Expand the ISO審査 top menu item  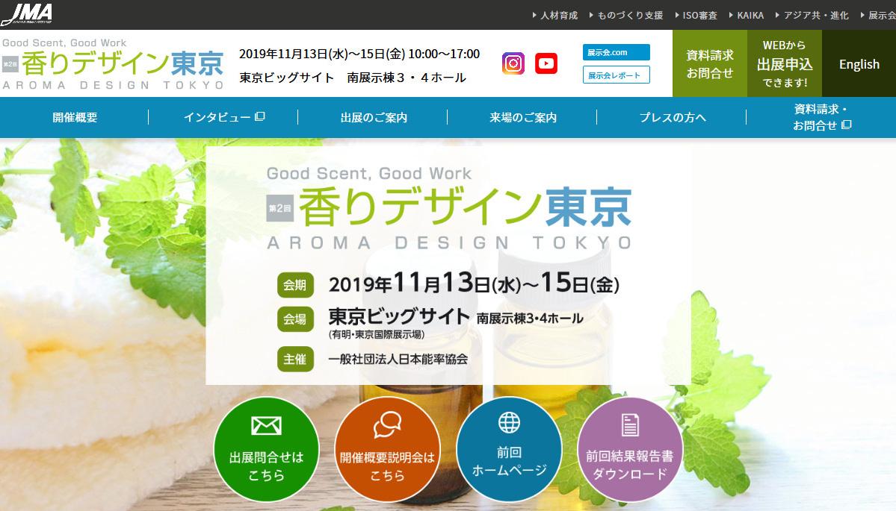point(695,15)
